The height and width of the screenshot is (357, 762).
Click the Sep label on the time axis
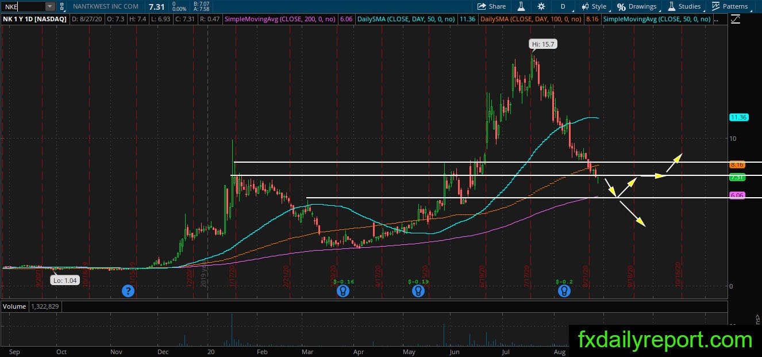point(14,351)
